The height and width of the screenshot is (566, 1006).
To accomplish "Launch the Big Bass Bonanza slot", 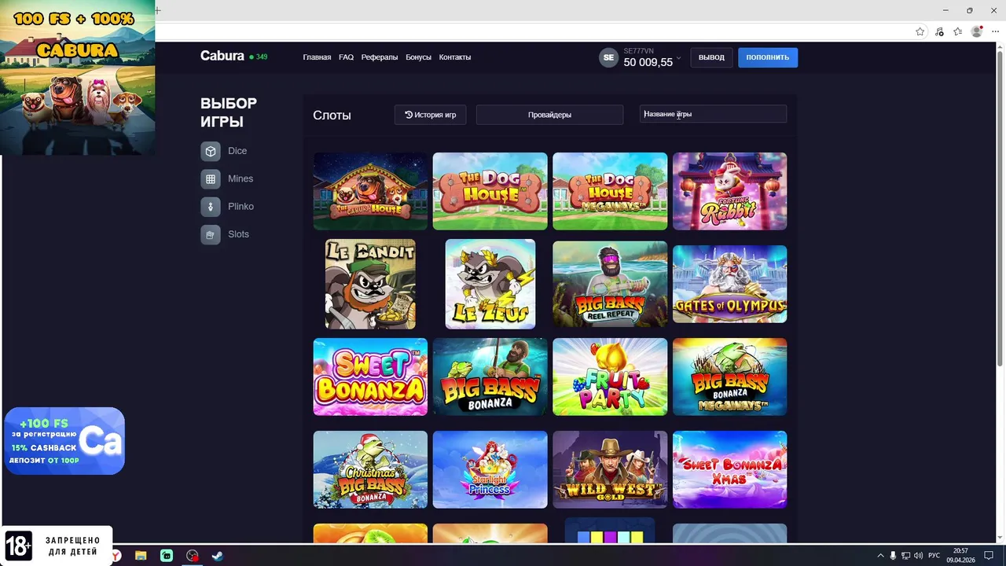I will pyautogui.click(x=490, y=377).
